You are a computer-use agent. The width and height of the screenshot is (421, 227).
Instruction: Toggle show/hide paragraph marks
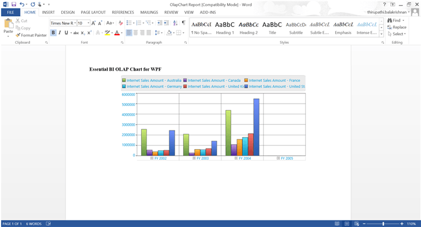183,23
